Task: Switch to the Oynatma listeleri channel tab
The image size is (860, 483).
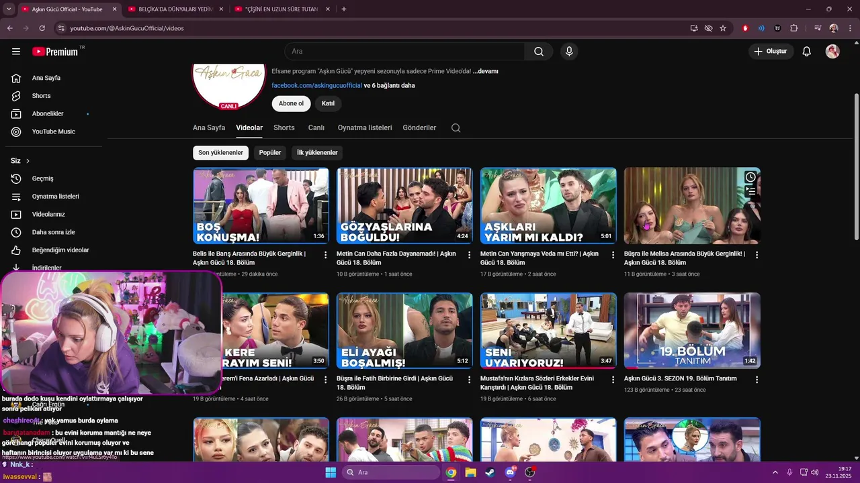Action: pos(365,127)
